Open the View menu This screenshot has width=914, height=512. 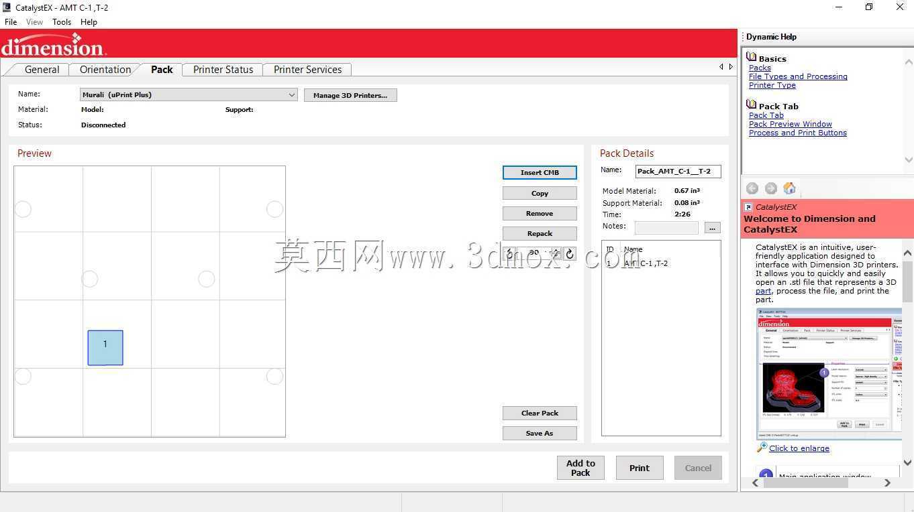pyautogui.click(x=34, y=22)
